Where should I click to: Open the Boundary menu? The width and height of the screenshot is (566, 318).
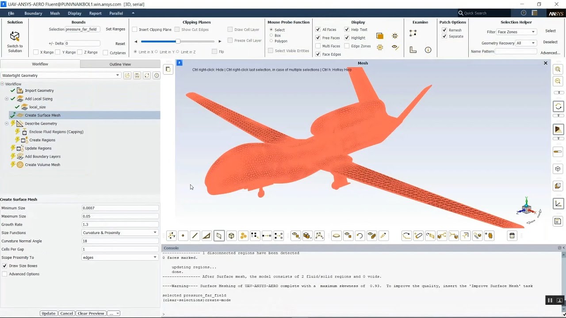[x=33, y=13]
